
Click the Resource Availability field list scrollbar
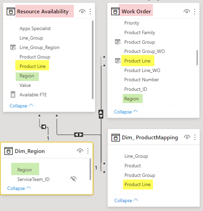tap(93, 60)
